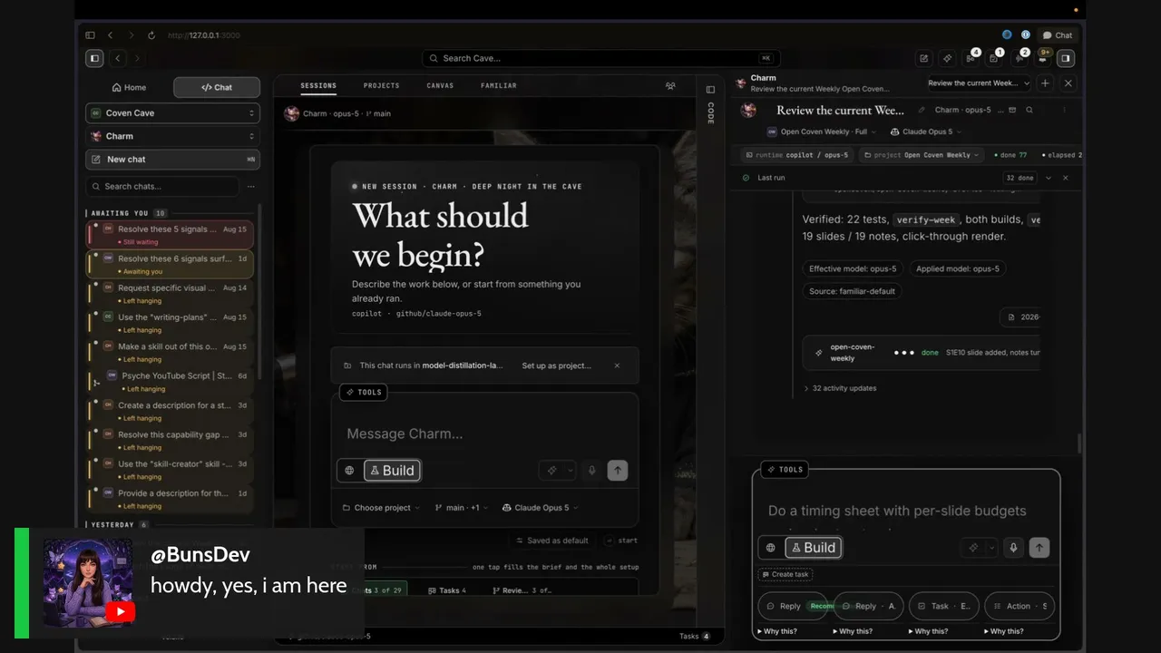Dismiss the This chat runs in banner

click(617, 365)
